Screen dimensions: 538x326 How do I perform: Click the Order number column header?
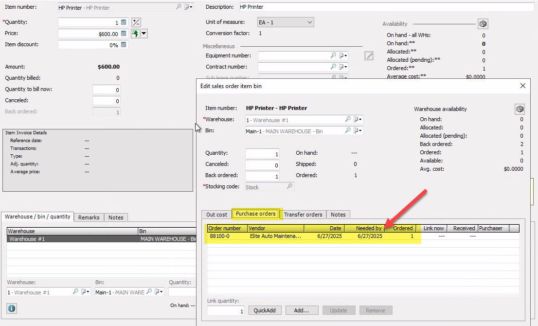tap(227, 228)
